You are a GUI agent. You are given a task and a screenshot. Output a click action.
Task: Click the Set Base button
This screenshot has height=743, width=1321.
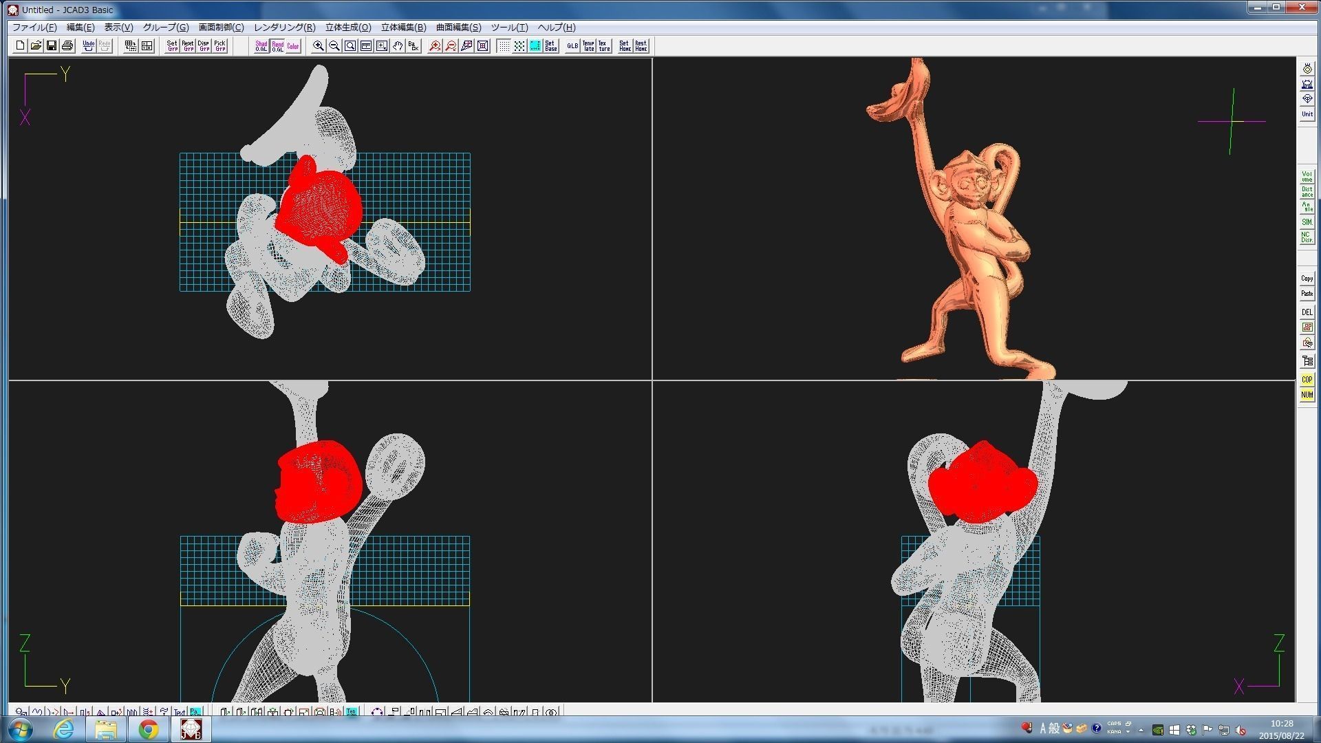(551, 46)
